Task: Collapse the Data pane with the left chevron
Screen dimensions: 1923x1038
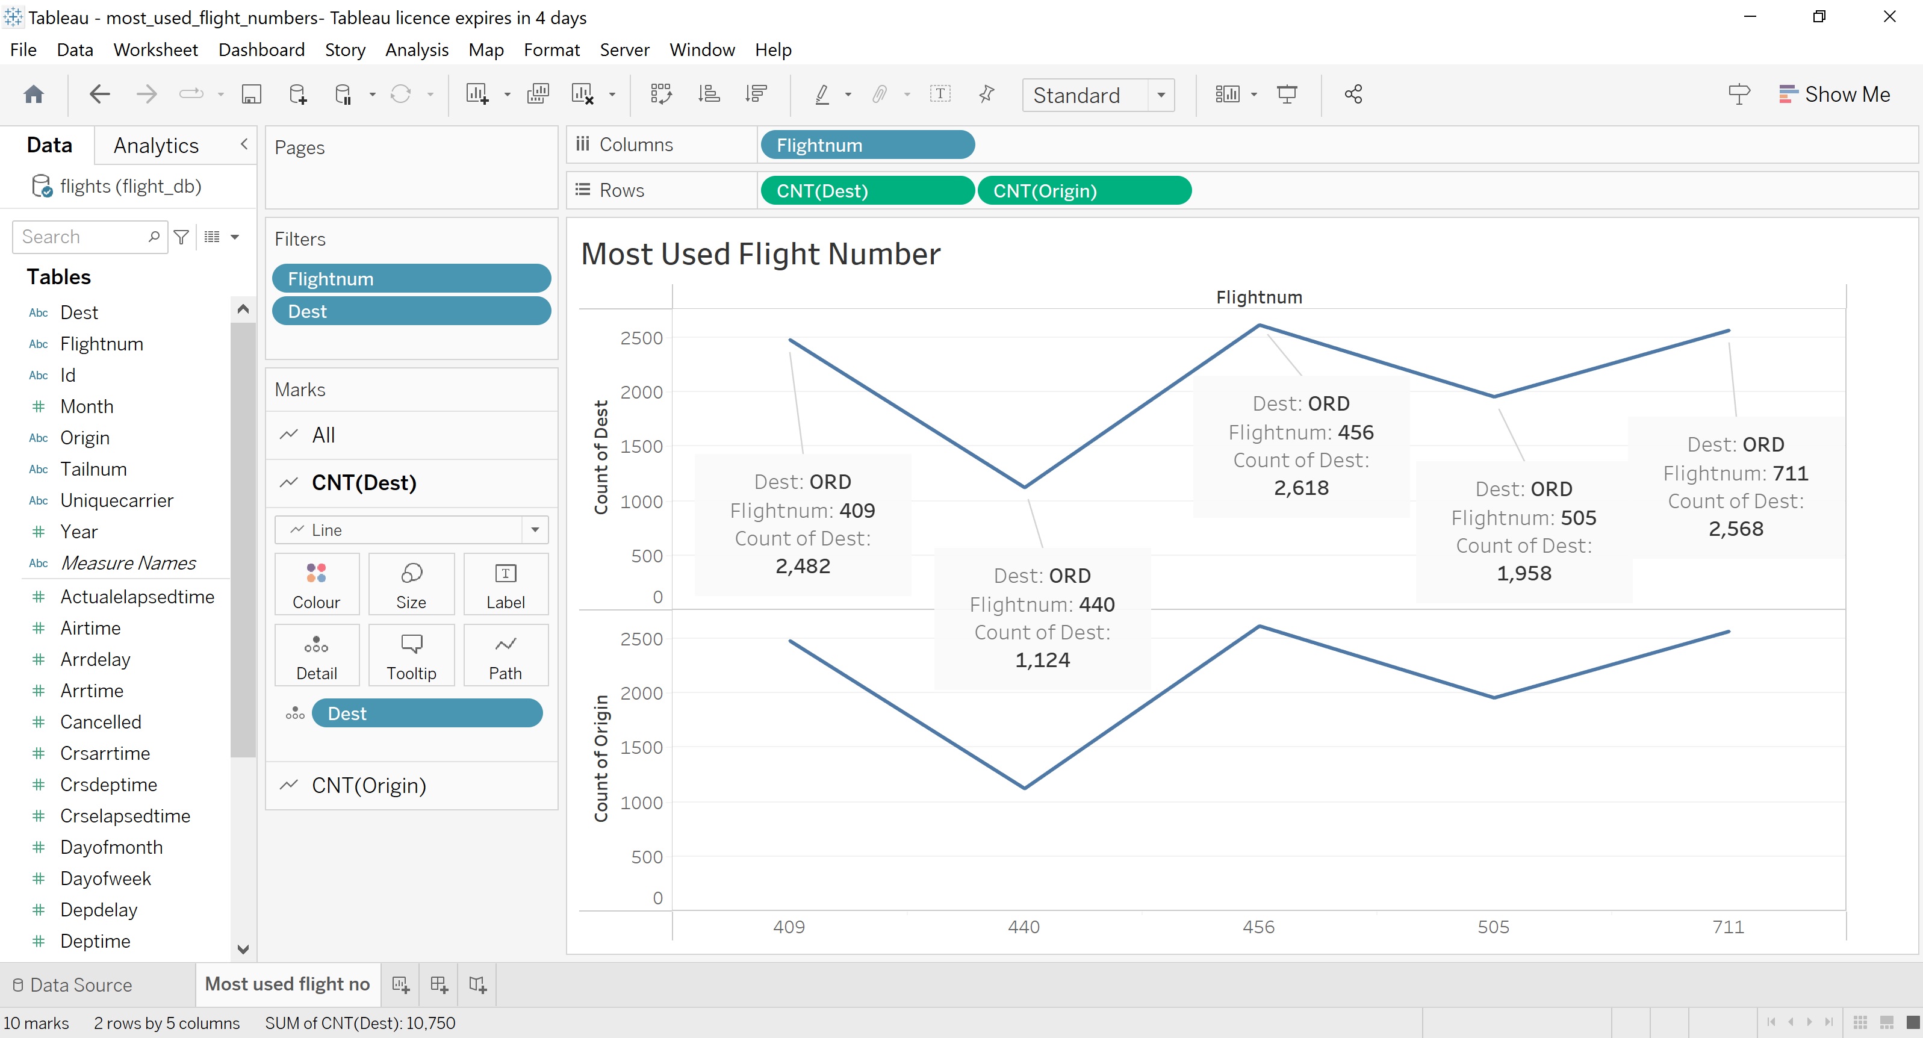Action: (x=243, y=144)
